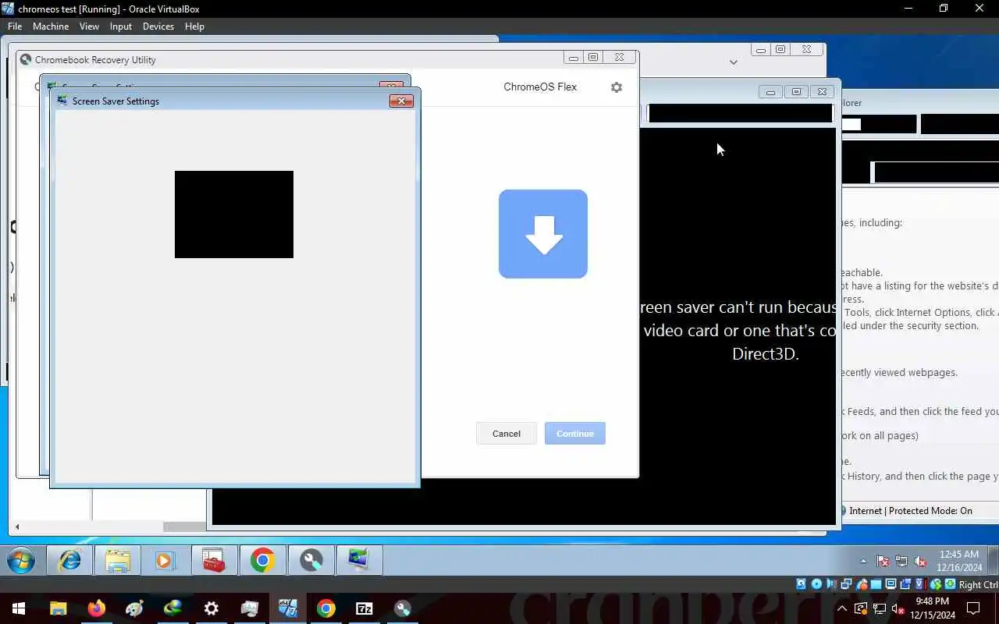Show hidden icons in host tray
Screen dimensions: 999x624
tap(842, 608)
